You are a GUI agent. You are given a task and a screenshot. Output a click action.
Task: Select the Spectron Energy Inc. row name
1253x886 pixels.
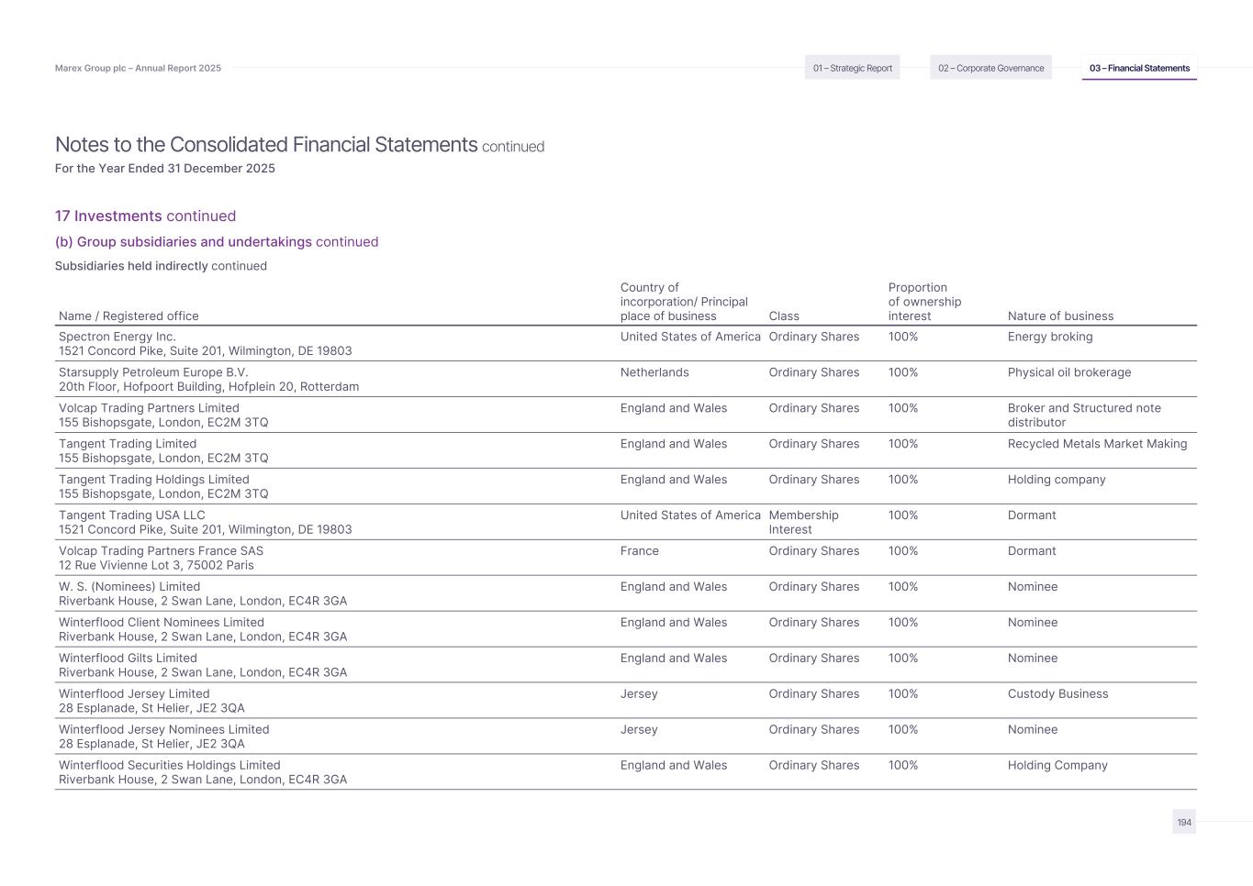coord(117,337)
